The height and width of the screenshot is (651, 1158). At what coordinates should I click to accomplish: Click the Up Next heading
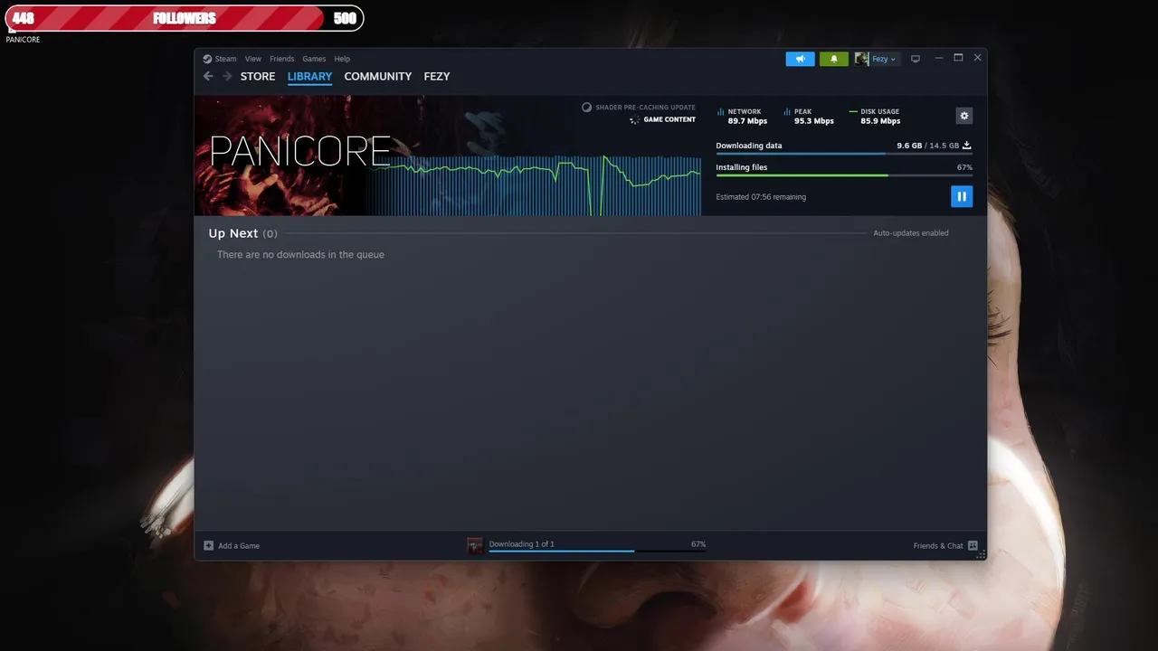pyautogui.click(x=233, y=233)
